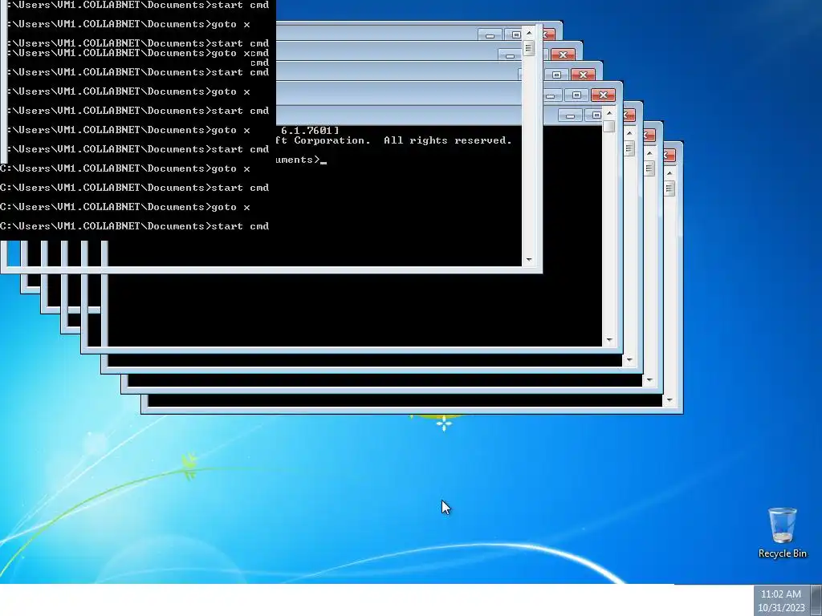Screen dimensions: 822x616
Task: Click scroll-down arrow of the frontmost cmd window
Action: (528, 260)
